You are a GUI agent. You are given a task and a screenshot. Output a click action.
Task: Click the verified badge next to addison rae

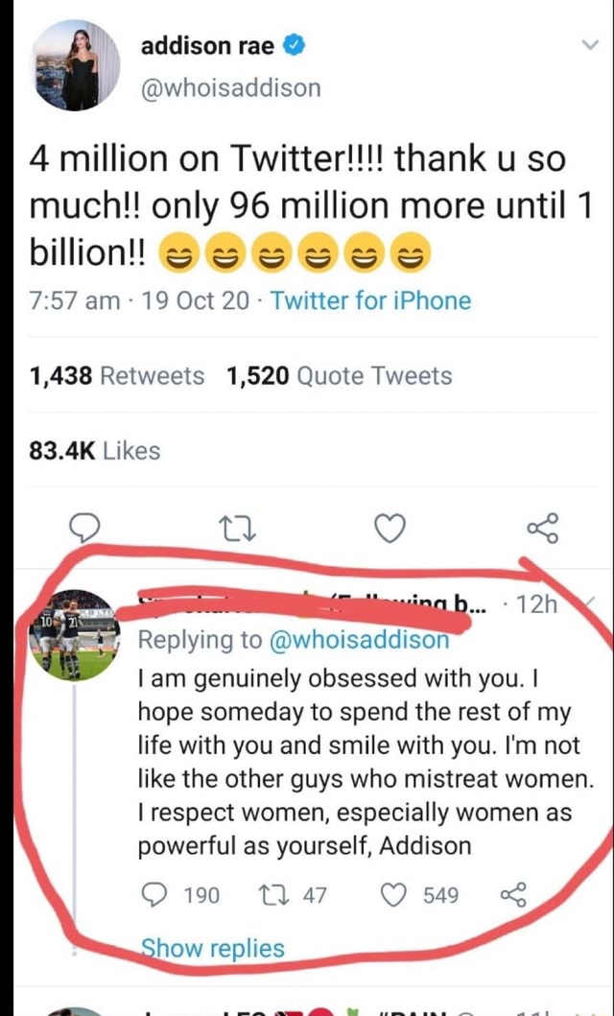(x=296, y=45)
